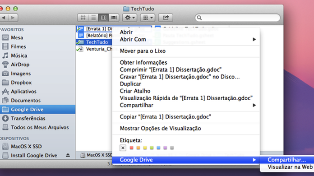This screenshot has height=176, width=314.
Task: Click the toolbar Share button
Action: pyautogui.click(x=166, y=18)
